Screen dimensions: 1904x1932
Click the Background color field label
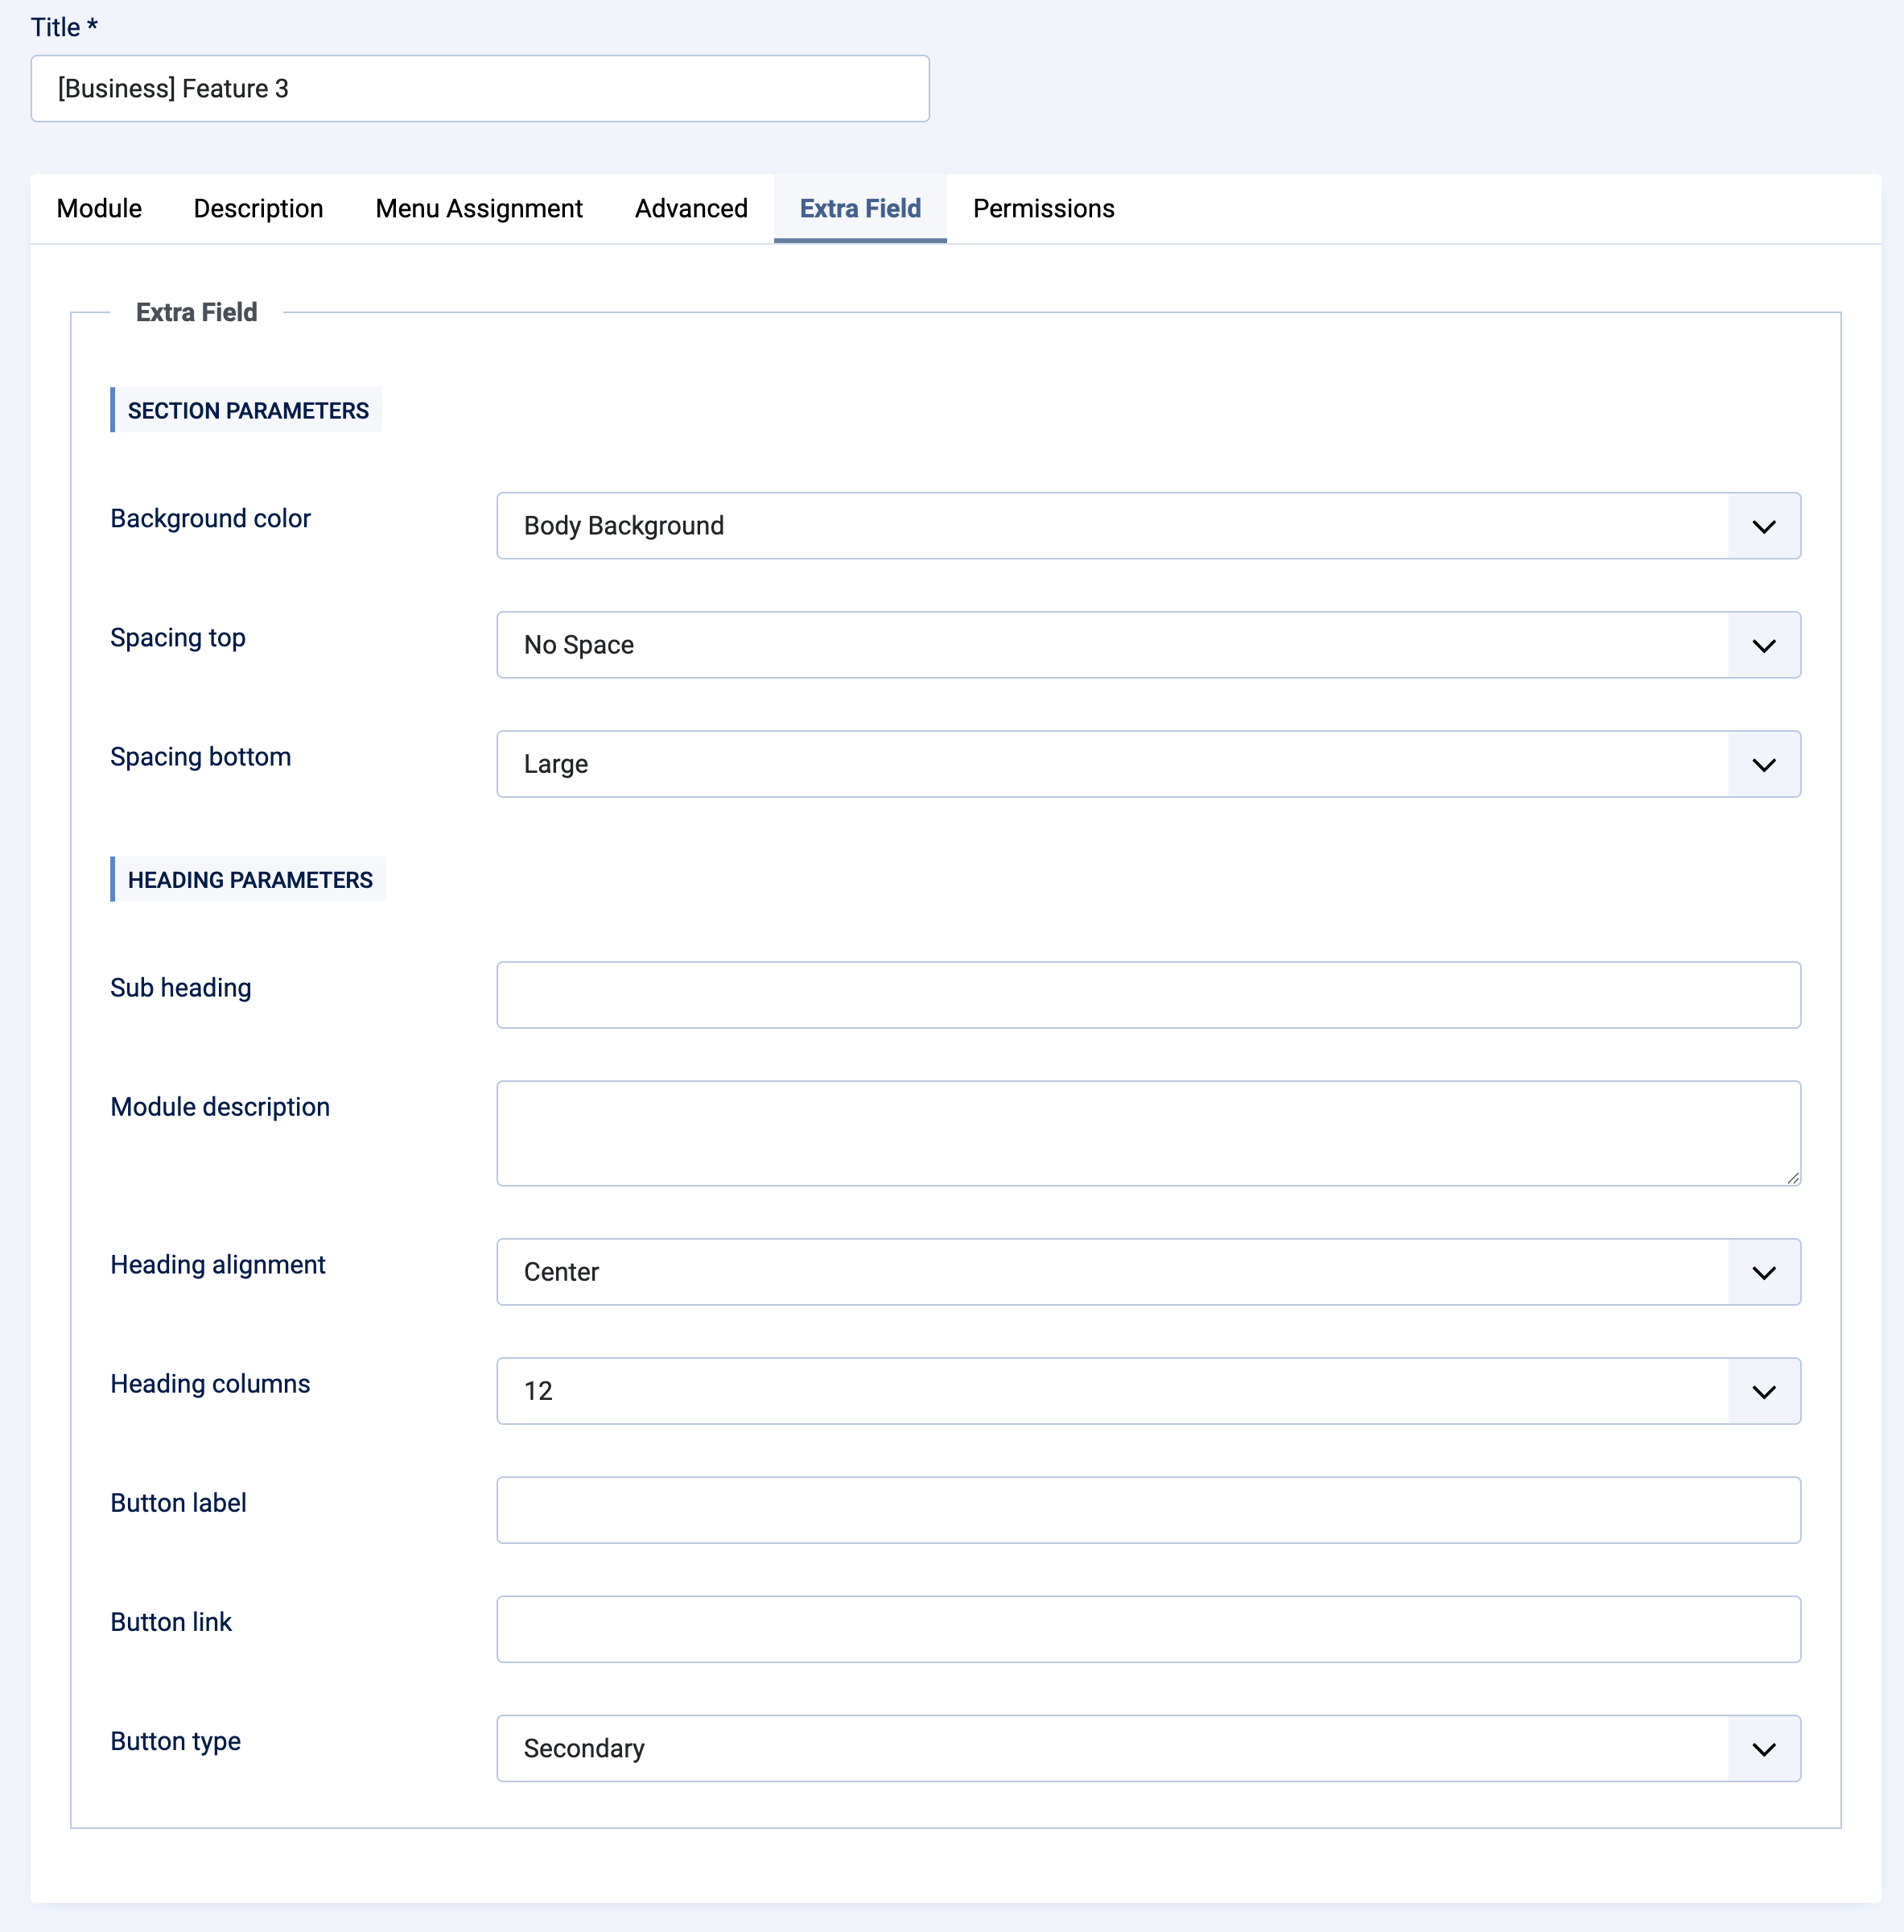[210, 518]
